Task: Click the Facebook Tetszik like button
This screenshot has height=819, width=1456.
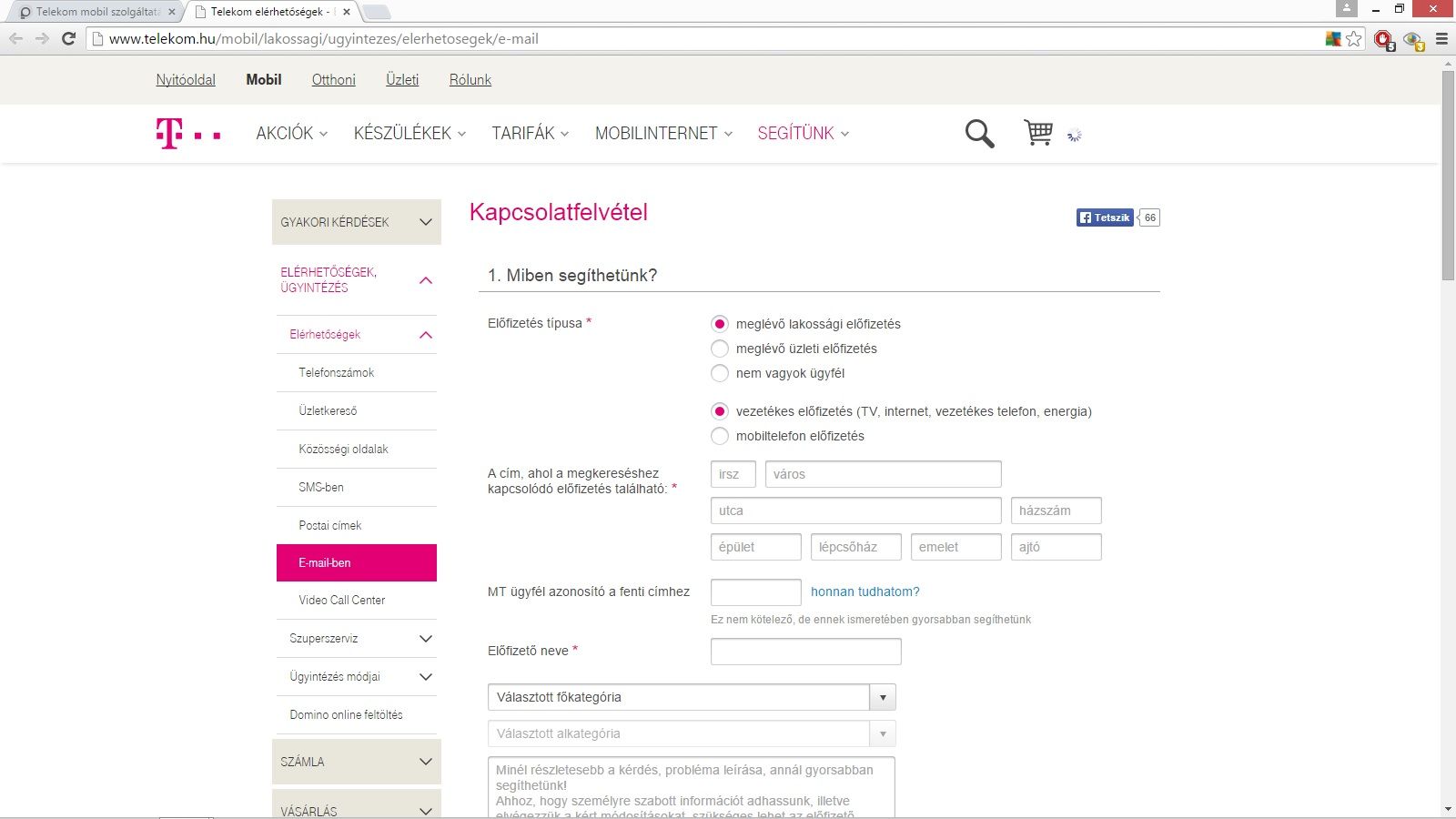Action: (x=1105, y=217)
